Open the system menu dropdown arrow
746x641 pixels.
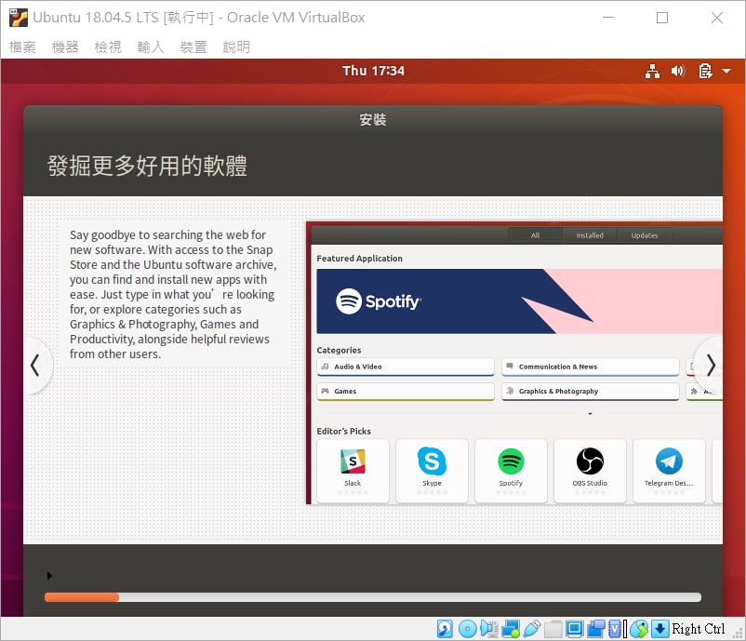click(x=726, y=71)
